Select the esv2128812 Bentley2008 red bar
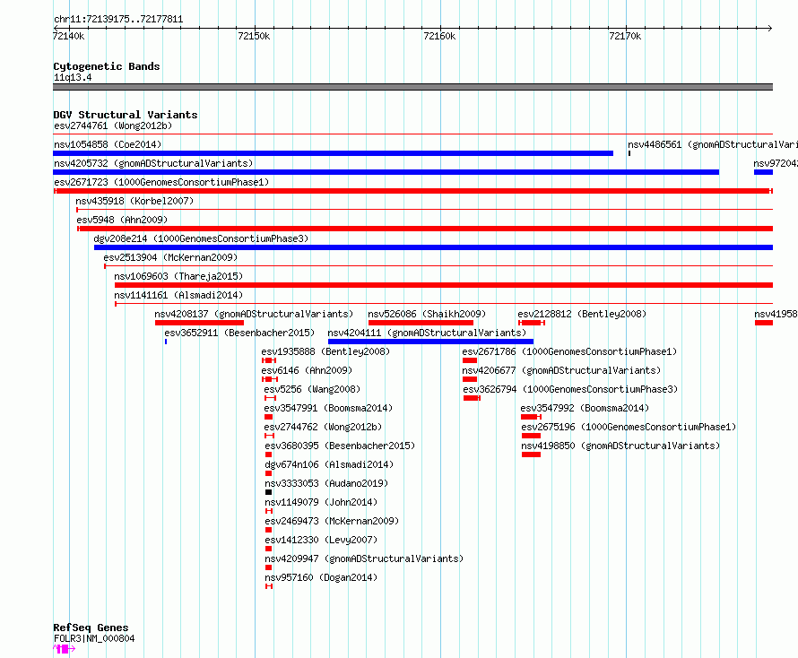This screenshot has height=658, width=798. [532, 323]
